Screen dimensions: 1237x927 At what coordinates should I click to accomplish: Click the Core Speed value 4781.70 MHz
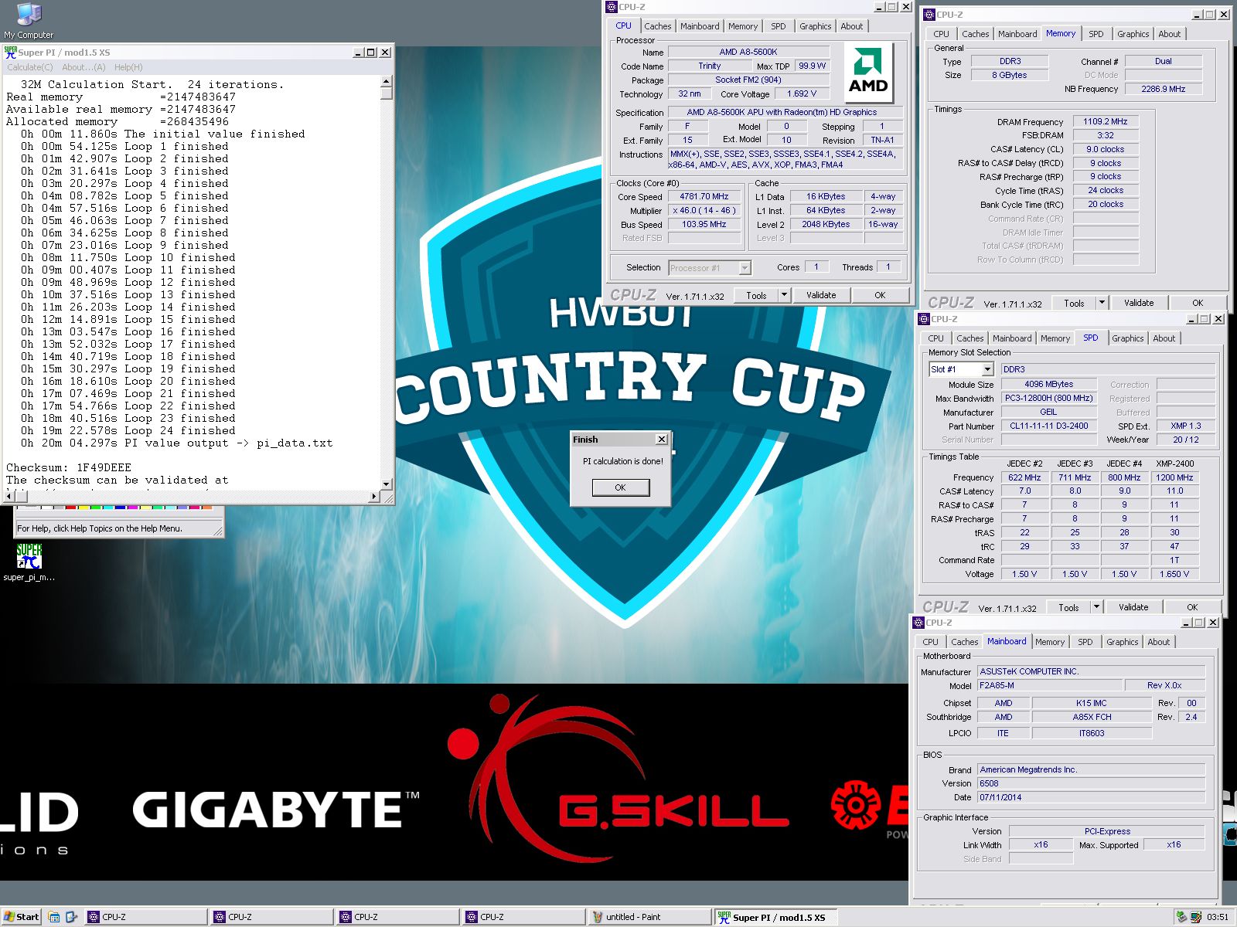pos(704,197)
